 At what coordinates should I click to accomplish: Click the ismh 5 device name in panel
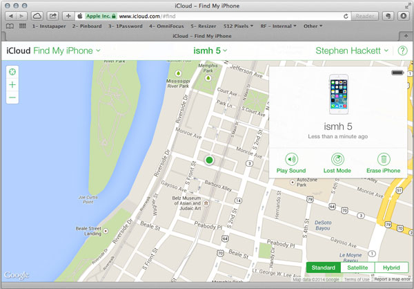(338, 127)
